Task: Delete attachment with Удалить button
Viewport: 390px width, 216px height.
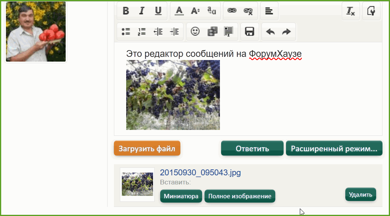Action: coord(360,194)
